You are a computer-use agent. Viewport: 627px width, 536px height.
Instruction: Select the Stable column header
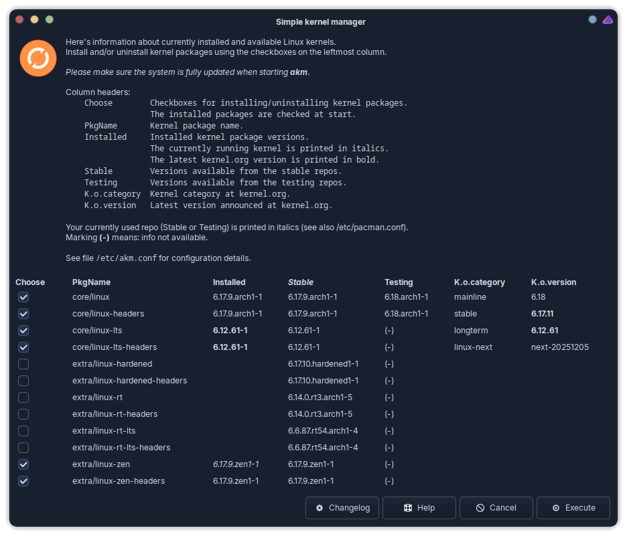click(301, 282)
